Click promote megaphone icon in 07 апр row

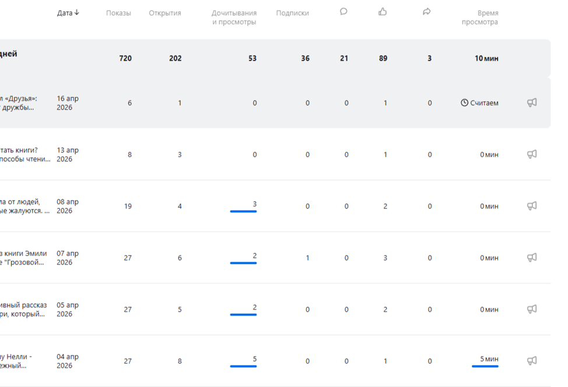(x=532, y=258)
